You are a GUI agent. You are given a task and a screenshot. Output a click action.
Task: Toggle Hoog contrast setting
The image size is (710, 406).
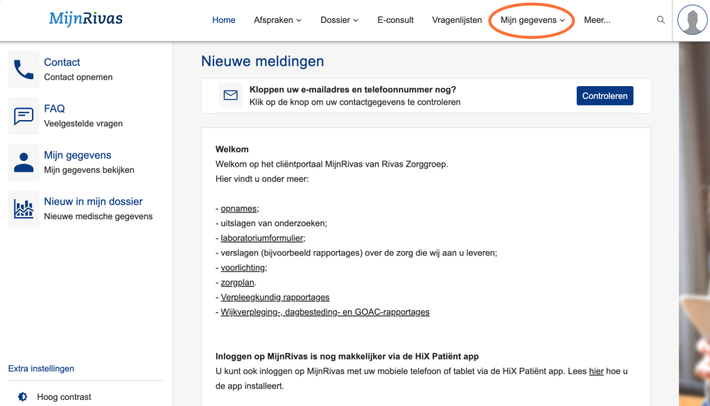tap(64, 397)
